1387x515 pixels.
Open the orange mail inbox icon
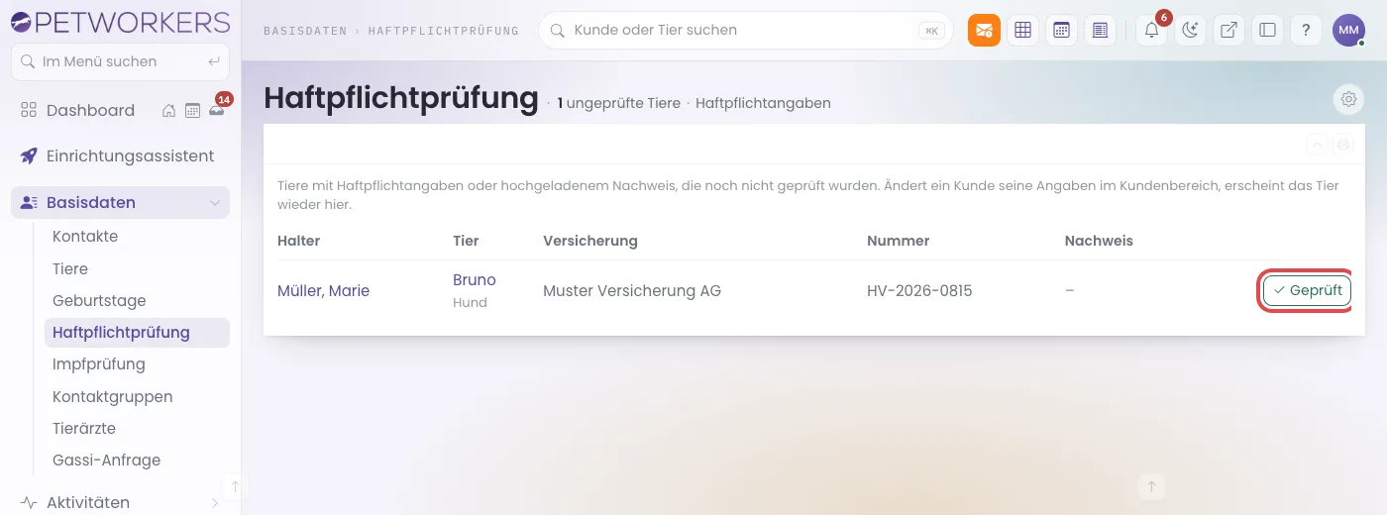click(984, 30)
